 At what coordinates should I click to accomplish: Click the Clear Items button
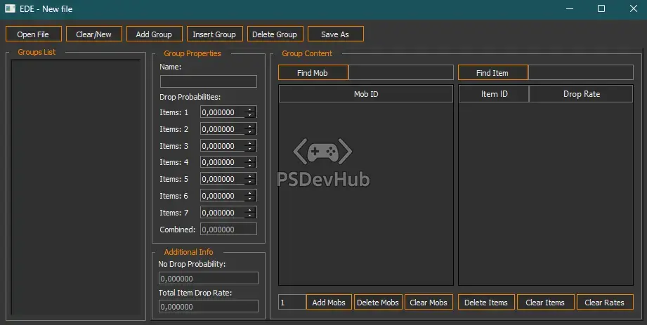(546, 303)
